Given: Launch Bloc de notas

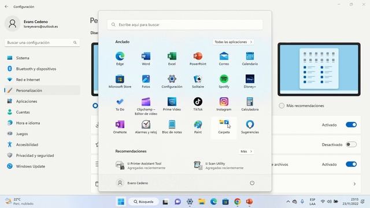Looking at the screenshot, I should tap(172, 127).
